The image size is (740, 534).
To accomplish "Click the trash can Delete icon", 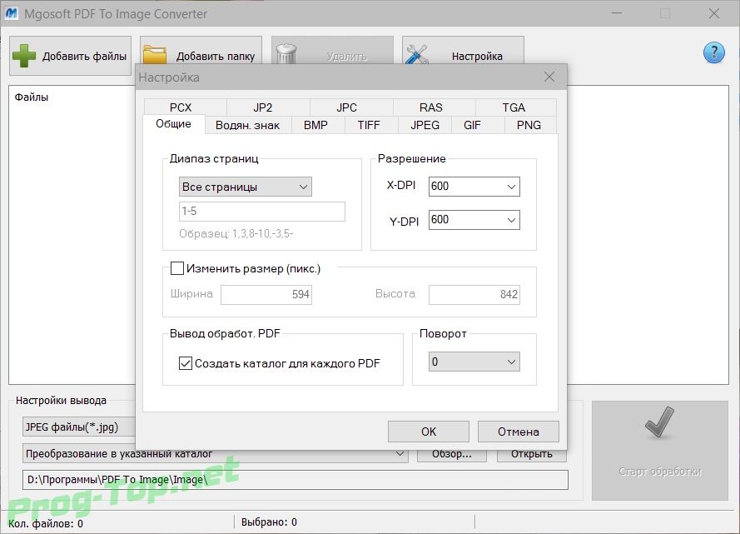I will coord(286,53).
